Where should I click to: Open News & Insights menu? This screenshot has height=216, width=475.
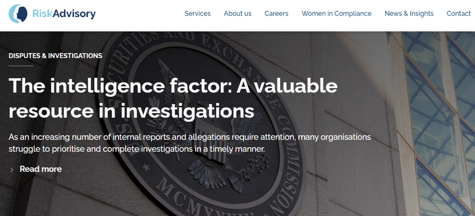(x=409, y=14)
